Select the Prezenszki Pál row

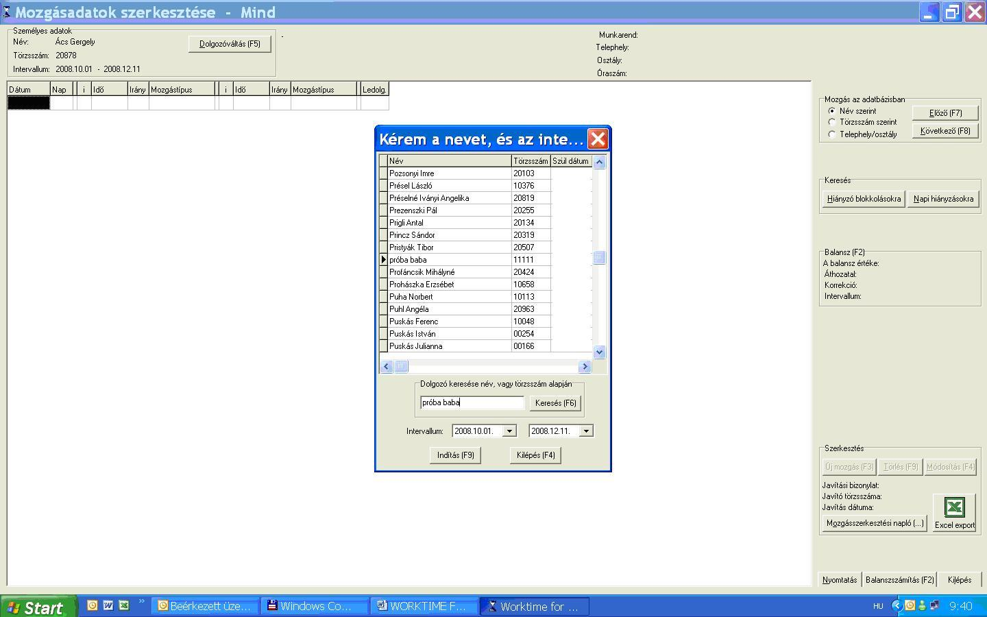click(486, 210)
